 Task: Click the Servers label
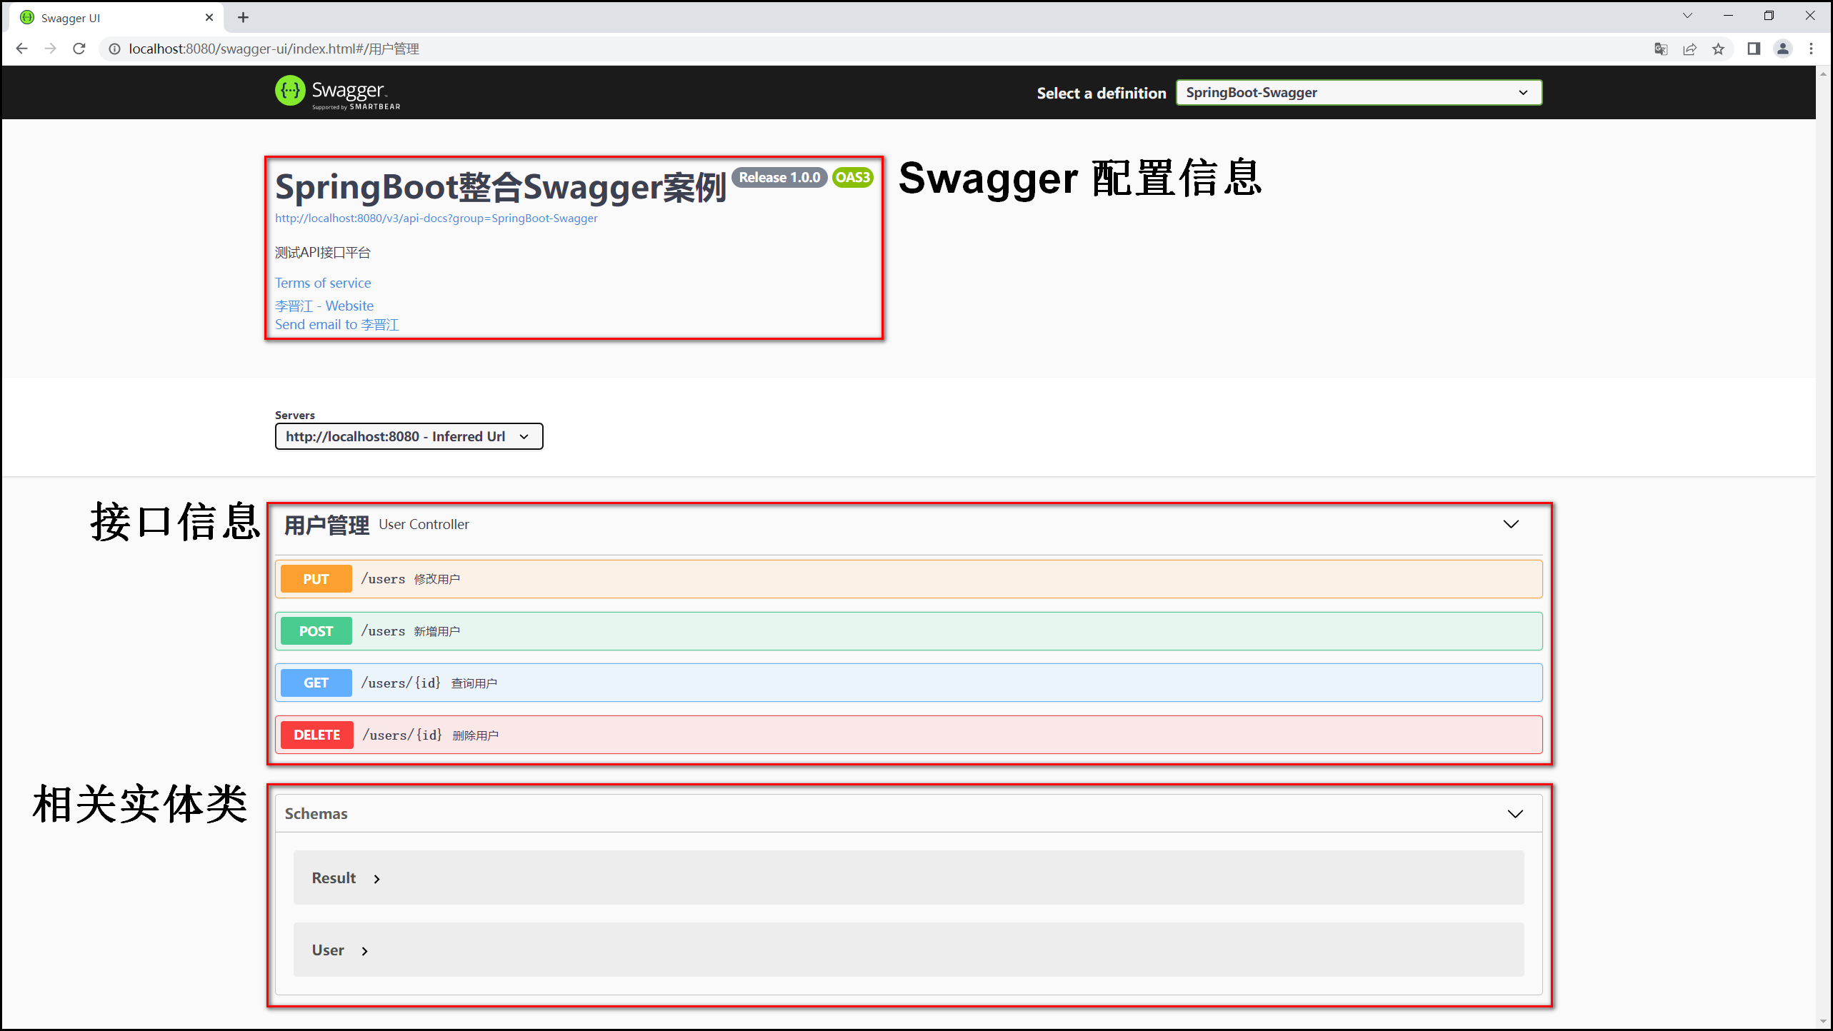tap(295, 416)
